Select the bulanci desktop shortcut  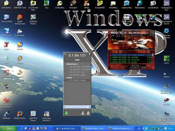click(x=167, y=75)
